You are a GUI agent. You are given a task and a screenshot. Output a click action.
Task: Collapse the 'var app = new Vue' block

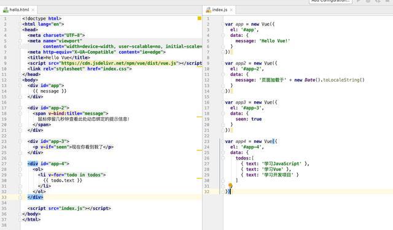click(223, 25)
